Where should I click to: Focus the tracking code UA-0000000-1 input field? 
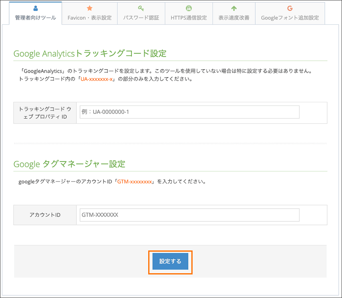coord(189,112)
